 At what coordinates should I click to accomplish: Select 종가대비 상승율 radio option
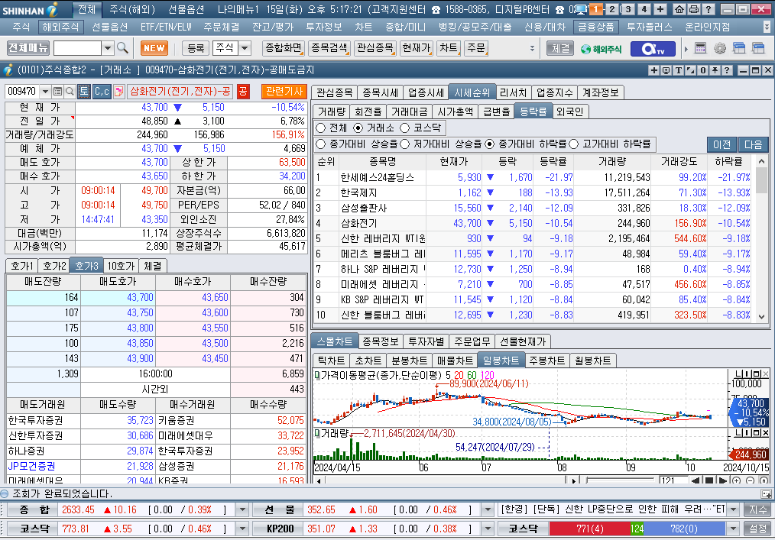tap(320, 144)
